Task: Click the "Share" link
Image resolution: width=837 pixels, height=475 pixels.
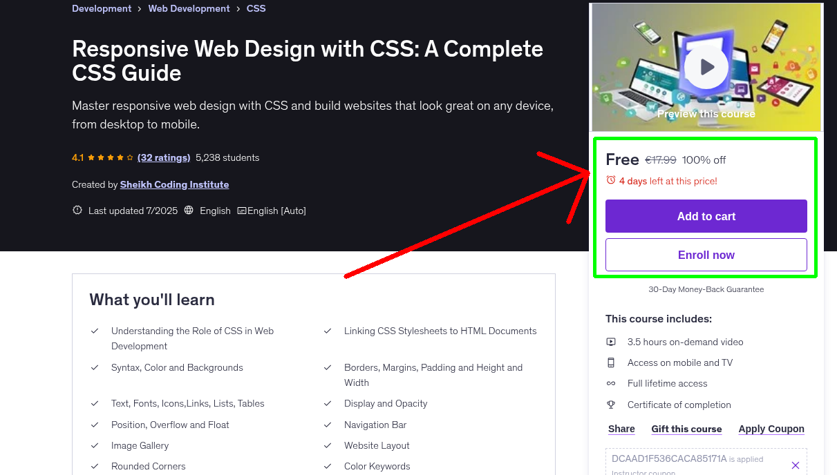Action: (x=621, y=429)
